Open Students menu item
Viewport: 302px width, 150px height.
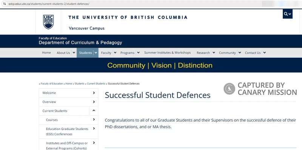click(85, 53)
